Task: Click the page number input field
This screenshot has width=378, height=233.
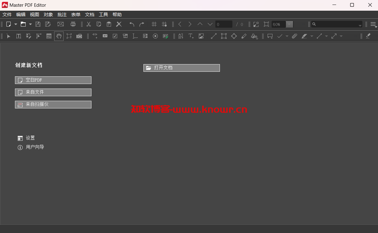Action: [x=224, y=24]
